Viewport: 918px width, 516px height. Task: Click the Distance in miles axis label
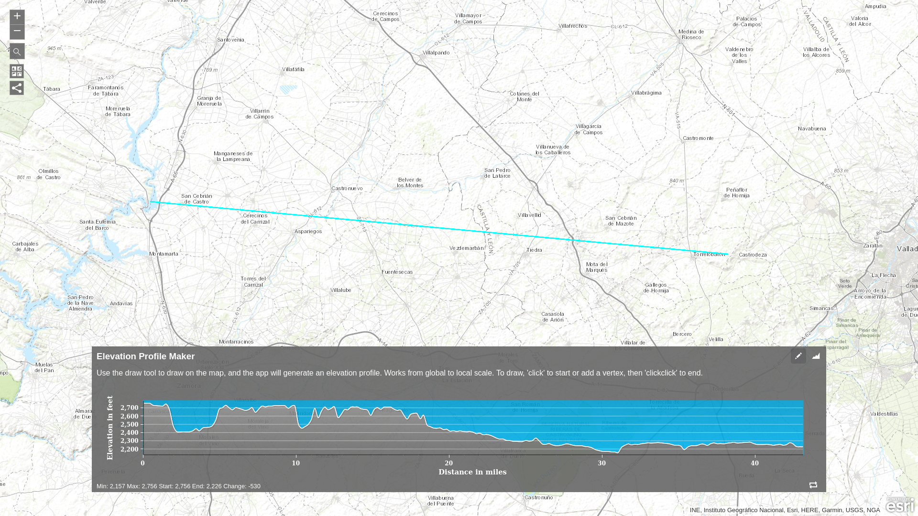pos(472,472)
